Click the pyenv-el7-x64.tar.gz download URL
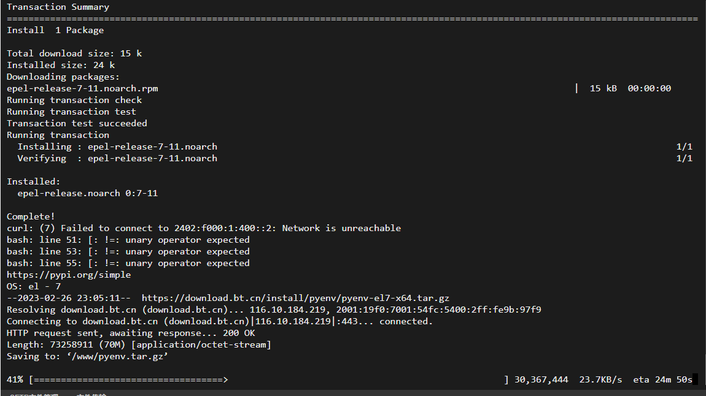 click(295, 298)
